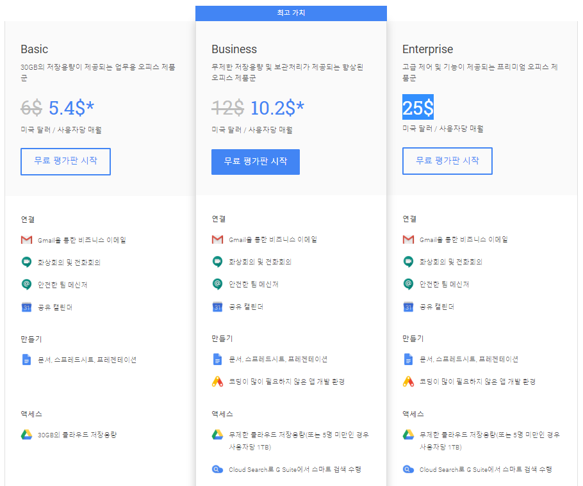Image resolution: width=583 pixels, height=486 pixels.
Task: Click the Enterprise plan heading
Action: tap(427, 49)
